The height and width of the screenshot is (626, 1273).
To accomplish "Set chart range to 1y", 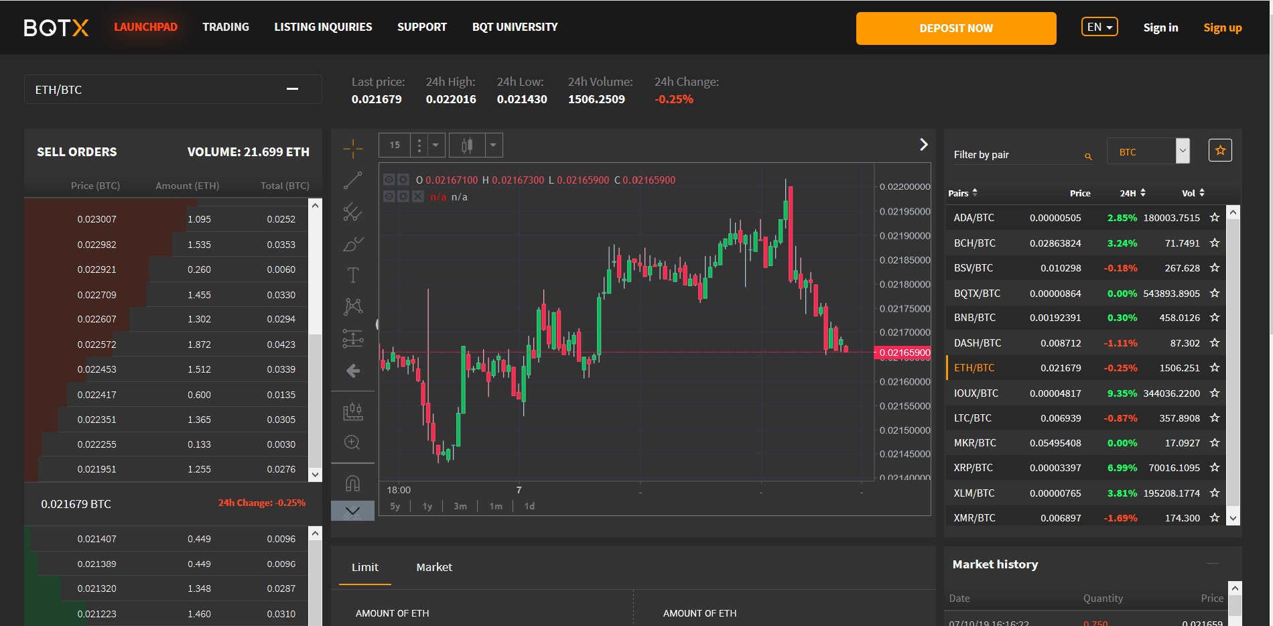I will pyautogui.click(x=427, y=506).
